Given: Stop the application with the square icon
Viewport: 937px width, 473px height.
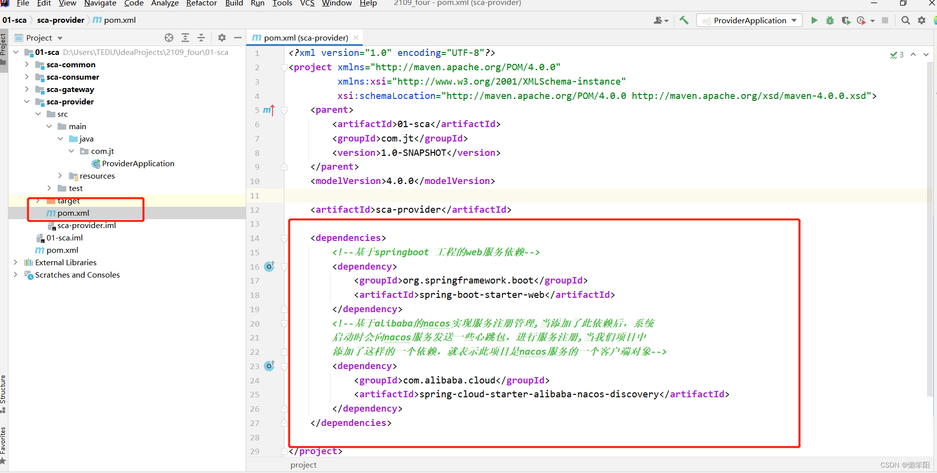Looking at the screenshot, I should (x=886, y=20).
